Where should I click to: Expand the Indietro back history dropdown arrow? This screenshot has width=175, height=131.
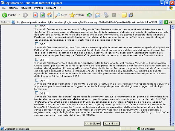click(x=19, y=15)
